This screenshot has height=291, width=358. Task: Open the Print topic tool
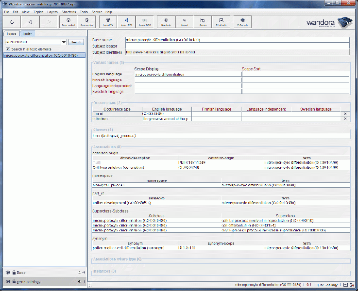[x=221, y=21]
